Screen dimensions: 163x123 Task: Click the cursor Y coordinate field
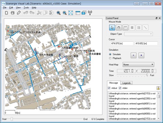coord(146,43)
